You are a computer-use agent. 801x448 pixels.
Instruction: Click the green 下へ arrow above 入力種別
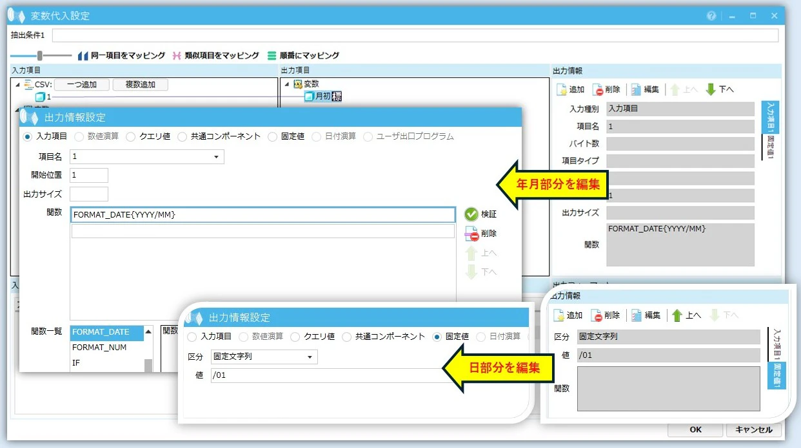[711, 89]
